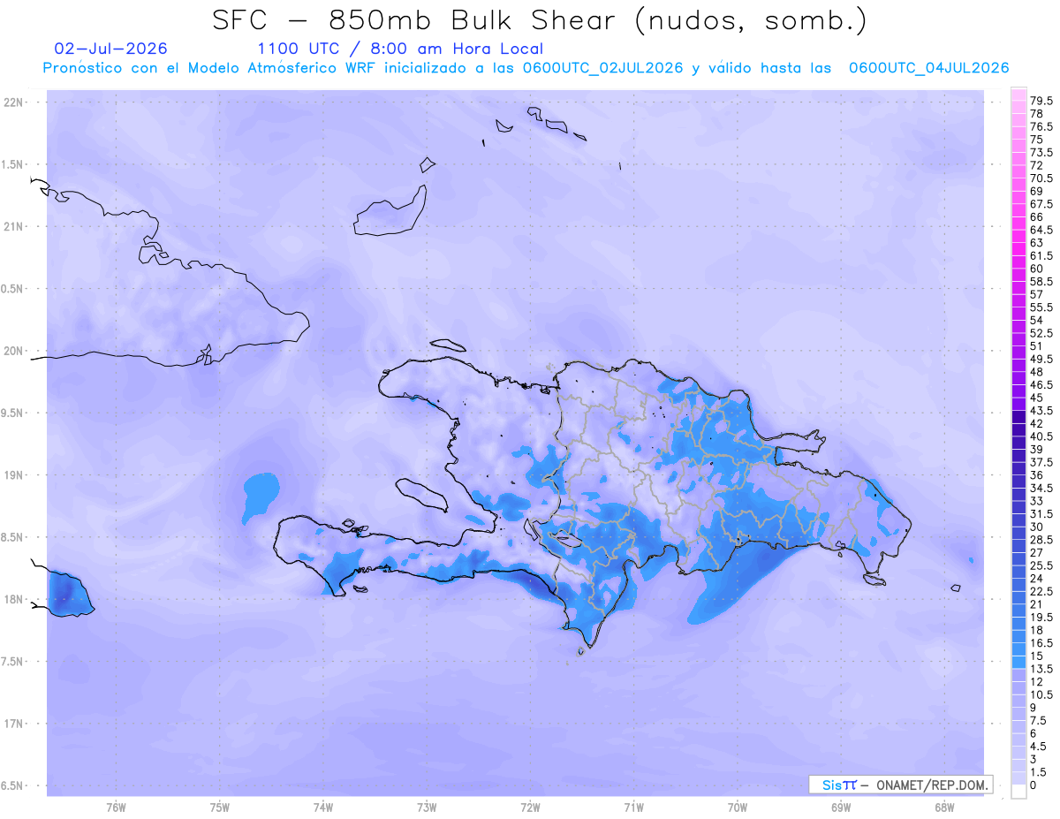
Task: Click the '25.5' colorbar value
Action: point(1042,566)
